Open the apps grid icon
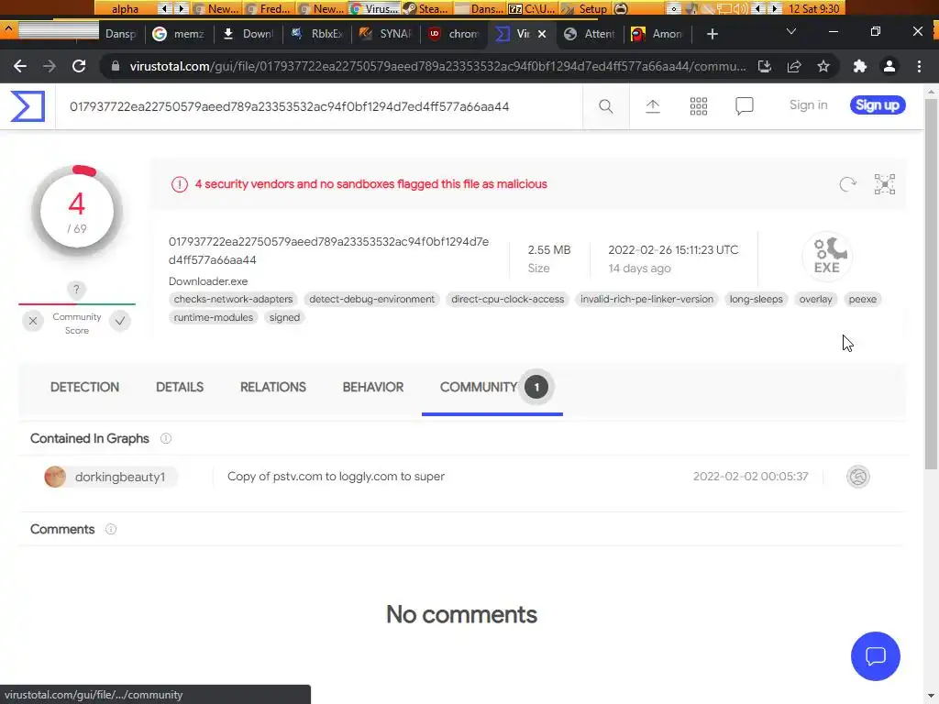This screenshot has width=939, height=704. coord(698,106)
